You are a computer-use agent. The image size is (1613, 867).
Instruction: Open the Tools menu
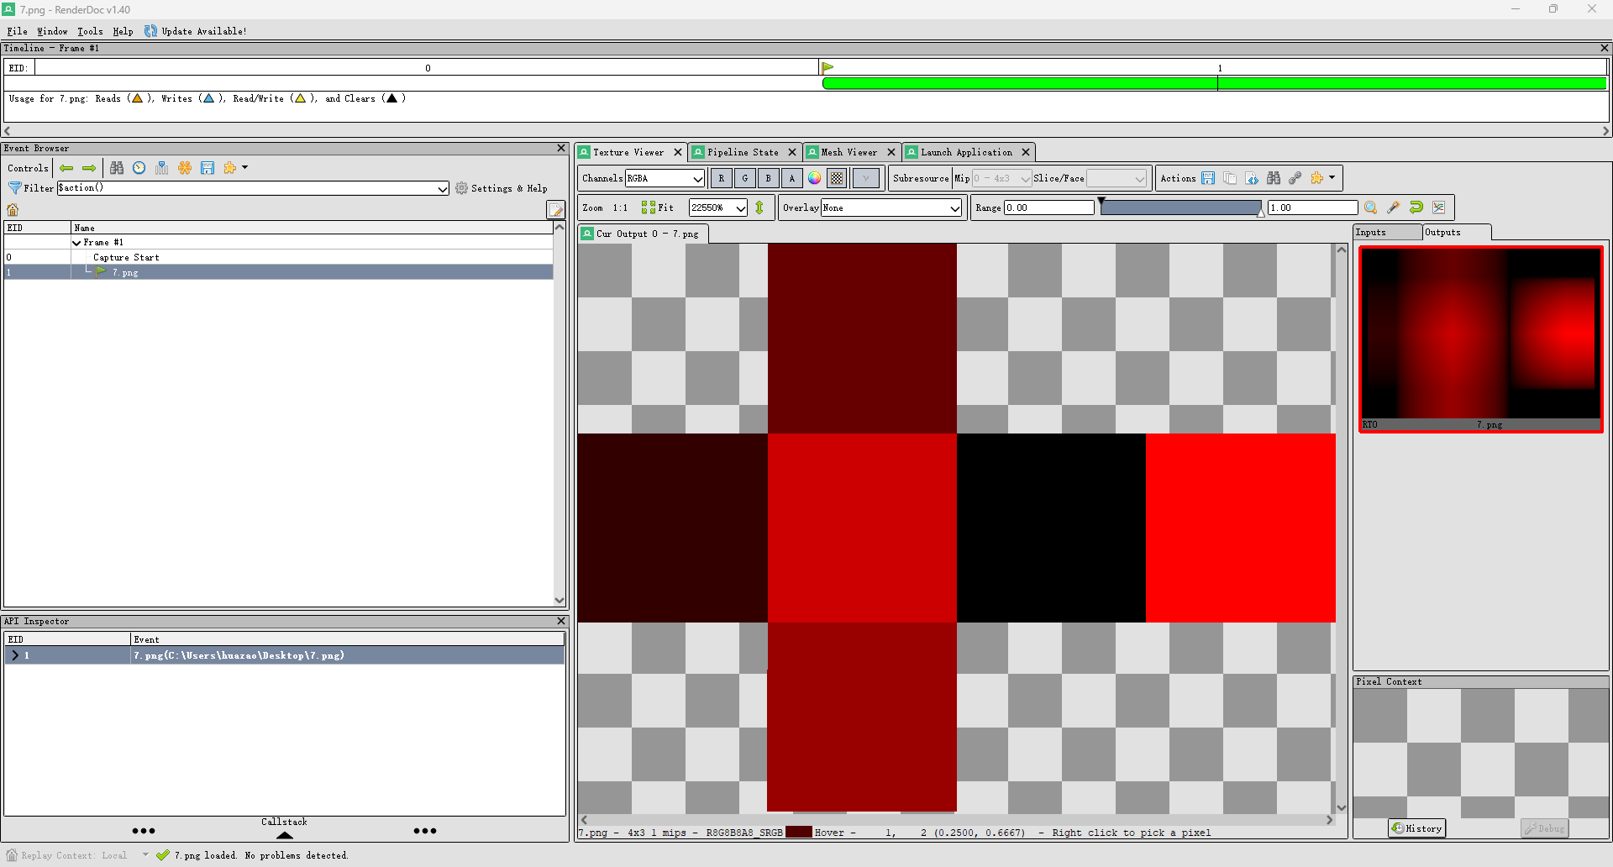(90, 31)
